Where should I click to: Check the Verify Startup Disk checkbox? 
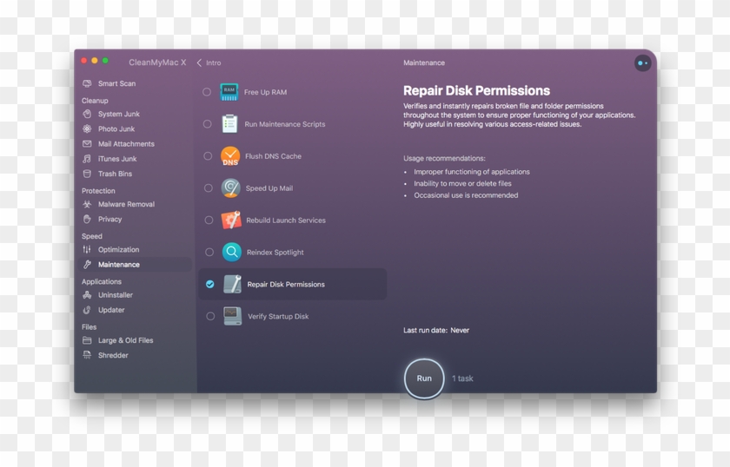click(x=210, y=316)
